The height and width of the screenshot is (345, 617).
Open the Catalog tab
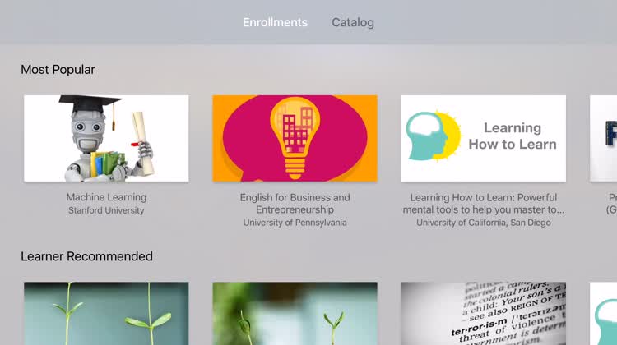pos(353,22)
